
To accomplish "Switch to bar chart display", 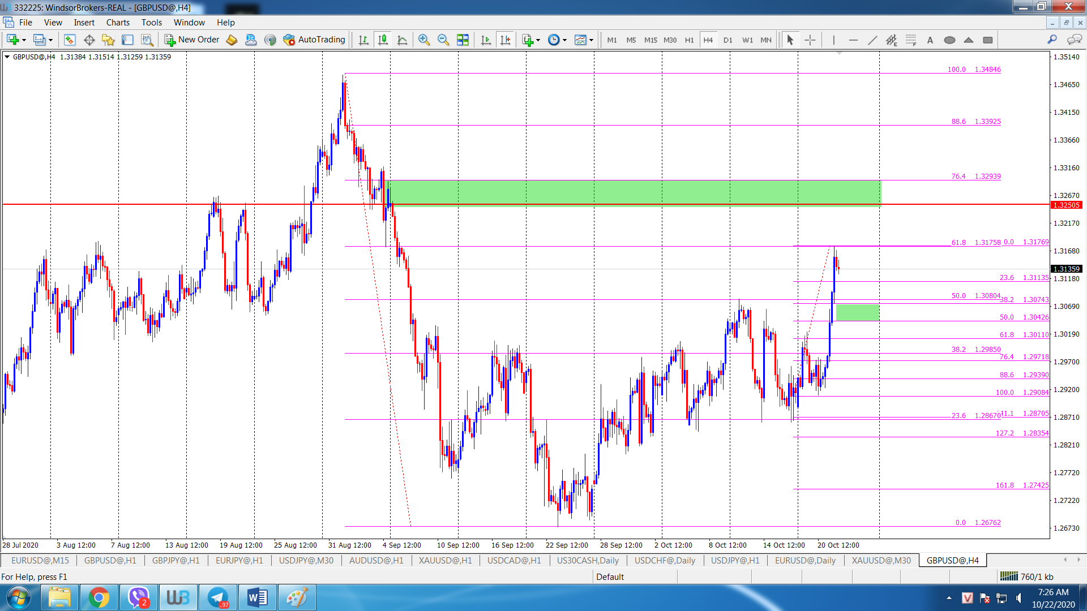I will (x=363, y=40).
